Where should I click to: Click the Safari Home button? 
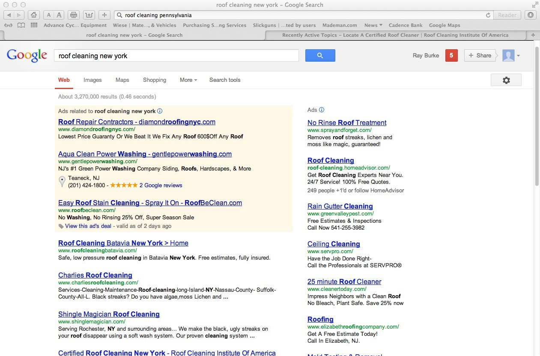(34, 15)
